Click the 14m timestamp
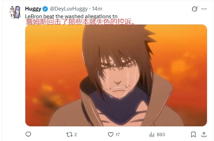 [x=97, y=9]
